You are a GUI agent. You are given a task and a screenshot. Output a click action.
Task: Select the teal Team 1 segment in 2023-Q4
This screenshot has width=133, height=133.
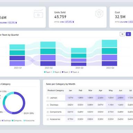[x=109, y=51]
